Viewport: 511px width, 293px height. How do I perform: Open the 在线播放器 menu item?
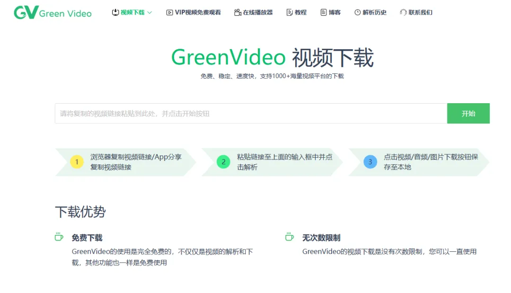tap(258, 12)
